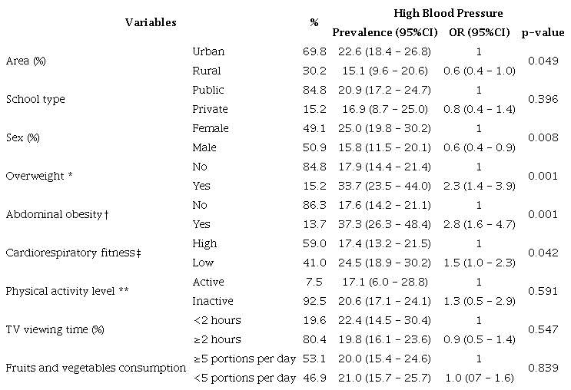Select the "School type" row label
The height and width of the screenshot is (390, 571).
coord(35,100)
